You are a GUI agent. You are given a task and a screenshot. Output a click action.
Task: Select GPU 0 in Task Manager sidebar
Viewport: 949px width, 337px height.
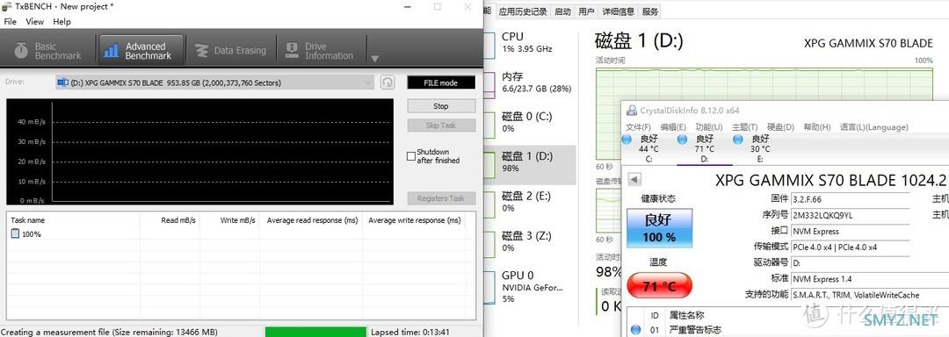pos(530,286)
